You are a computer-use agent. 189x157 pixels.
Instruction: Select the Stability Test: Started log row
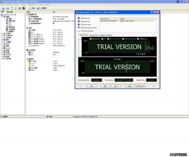[127, 21]
